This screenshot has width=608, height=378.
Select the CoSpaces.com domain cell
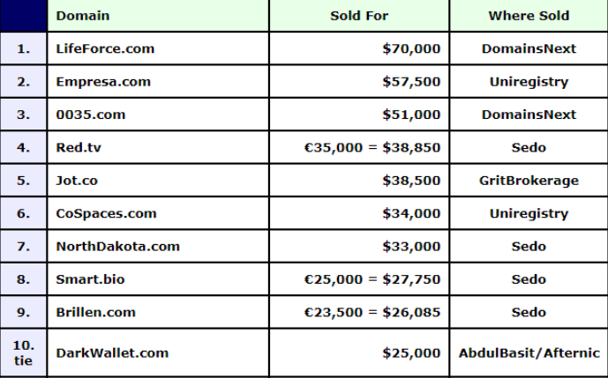coord(158,213)
